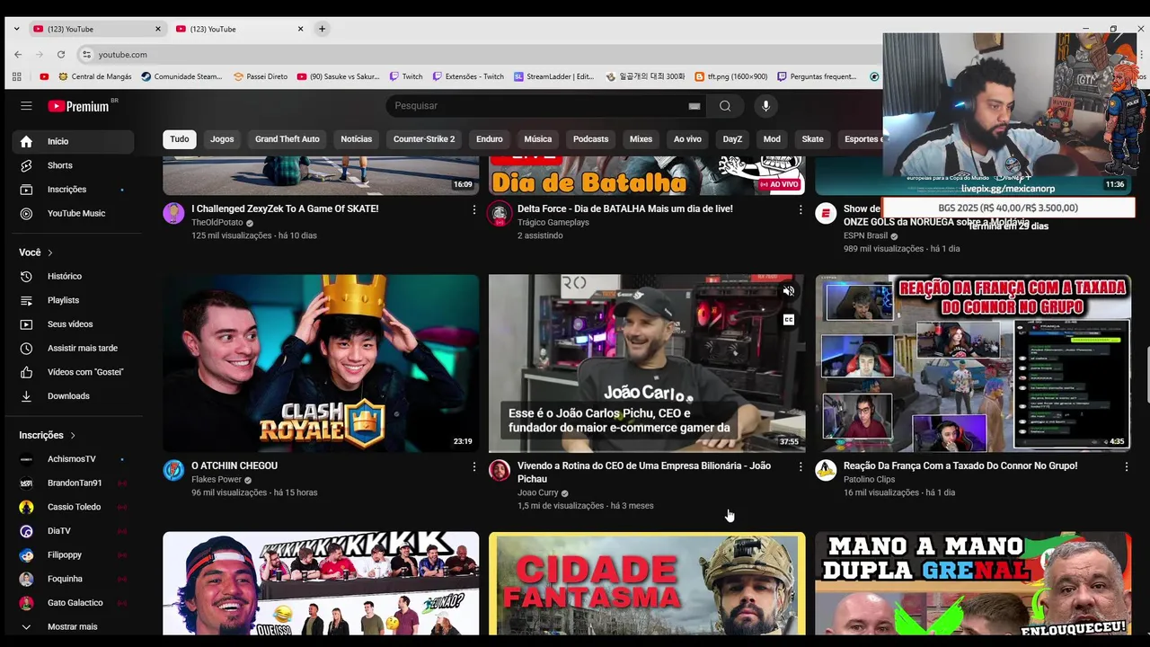This screenshot has height=647, width=1150.
Task: Select the Música filter chip
Action: tap(537, 139)
